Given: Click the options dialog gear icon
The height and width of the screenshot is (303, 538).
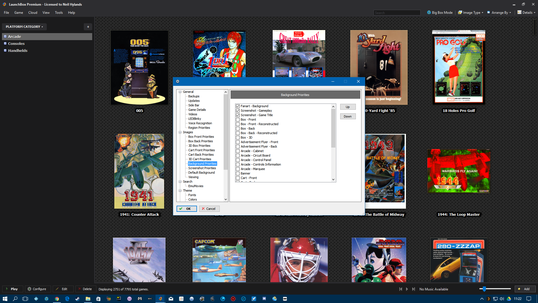Looking at the screenshot, I should tap(178, 81).
